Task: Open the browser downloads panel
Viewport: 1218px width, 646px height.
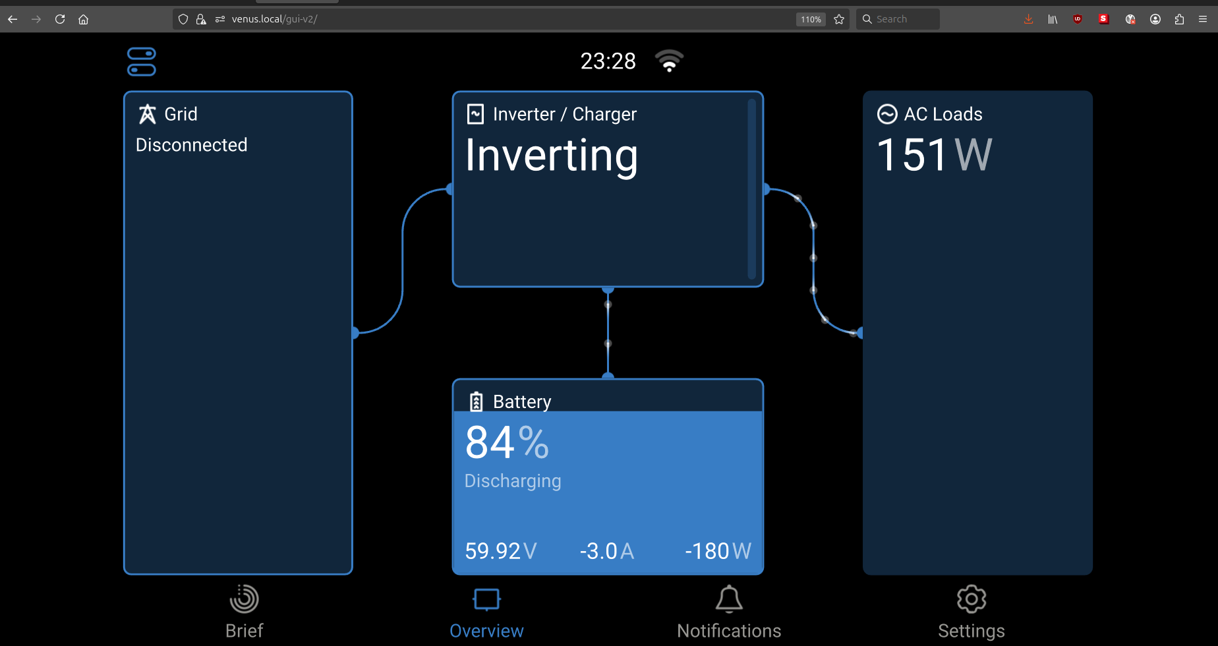Action: (1028, 19)
